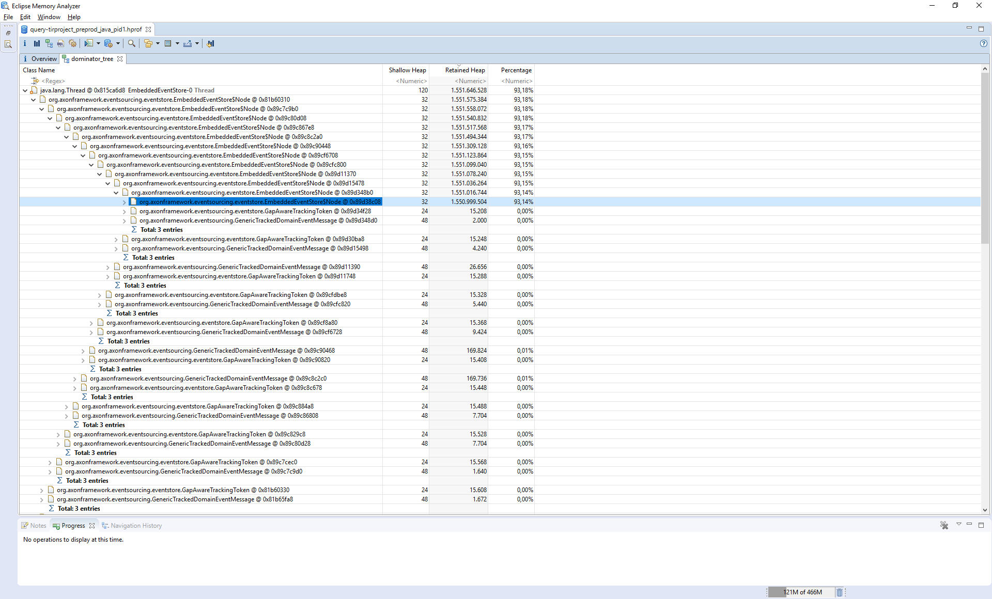Click the Inspector view icon in left sidebar
Screen dimensions: 992x599
[x=8, y=44]
